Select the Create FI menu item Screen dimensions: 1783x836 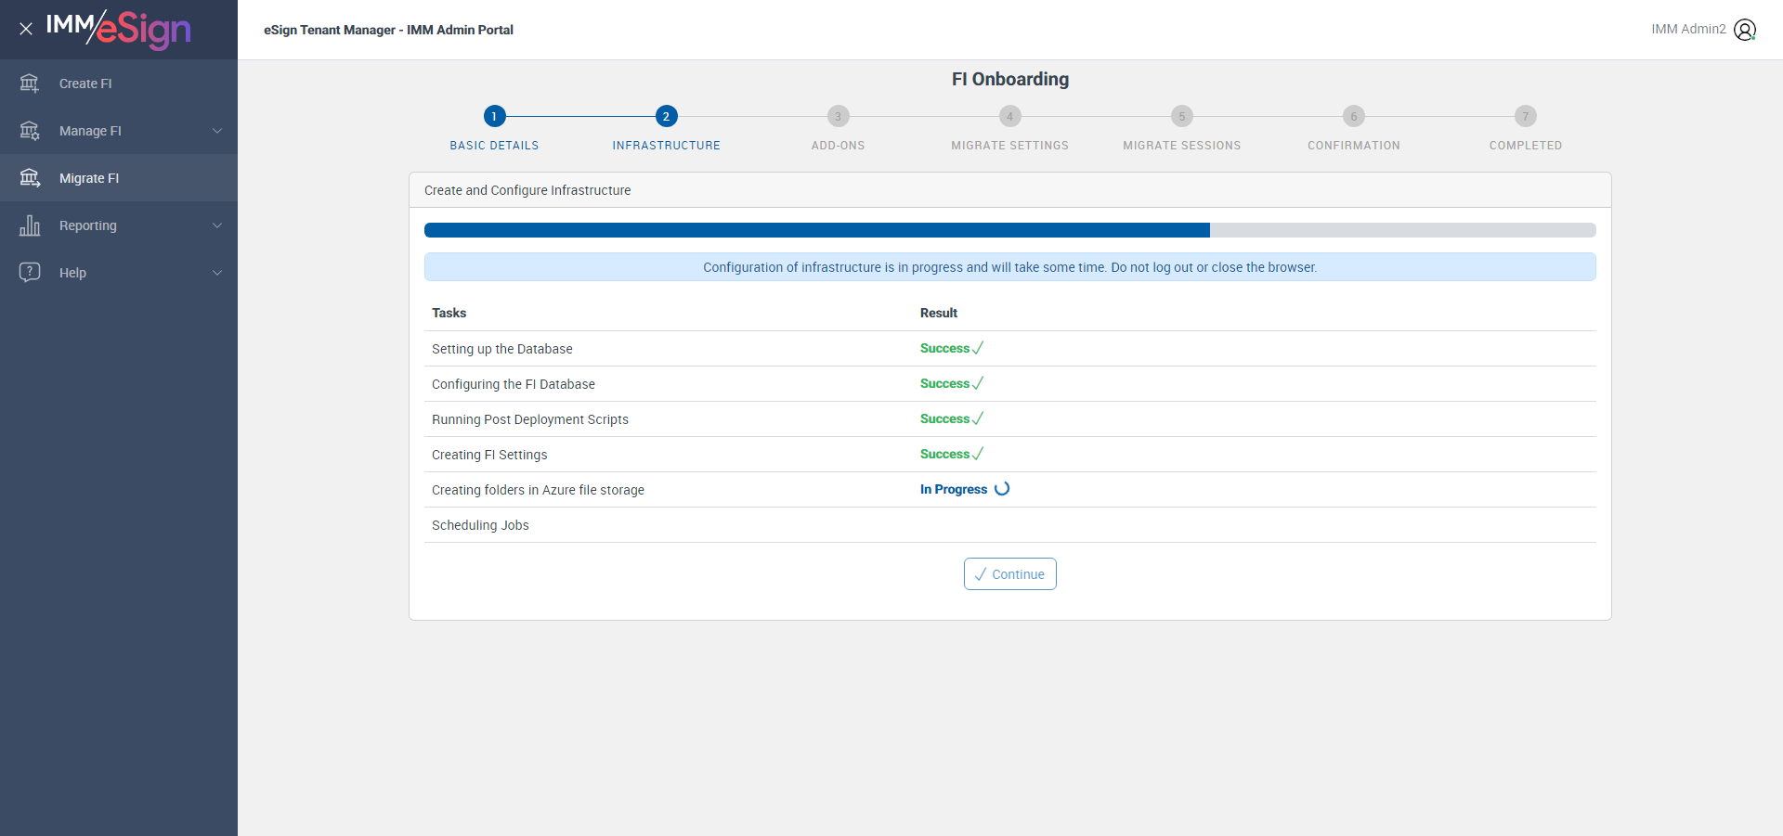click(x=119, y=84)
